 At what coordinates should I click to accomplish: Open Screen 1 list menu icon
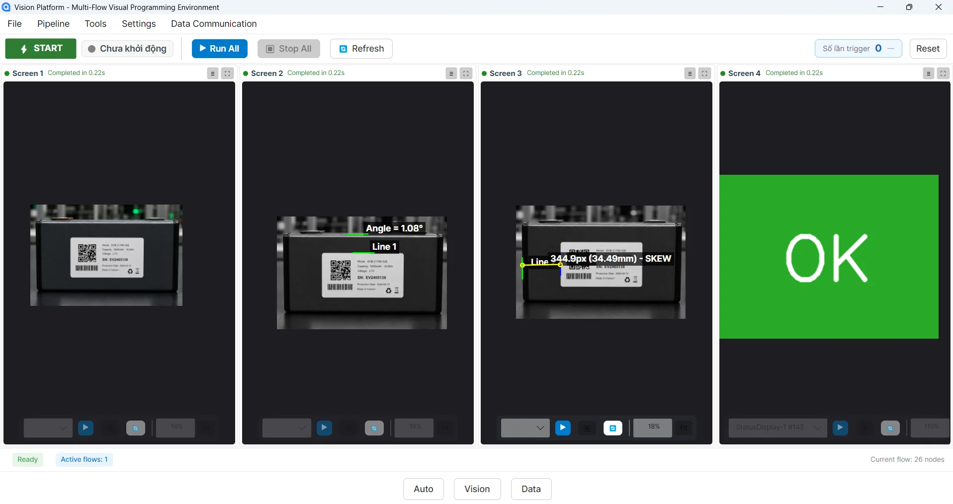213,73
